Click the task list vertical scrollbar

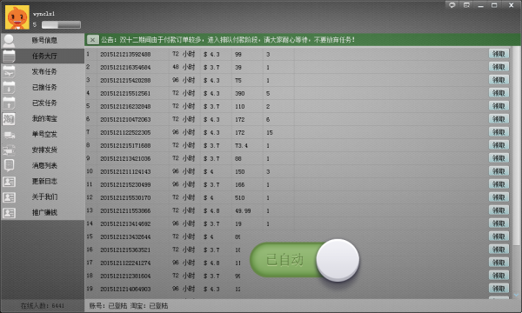point(516,172)
